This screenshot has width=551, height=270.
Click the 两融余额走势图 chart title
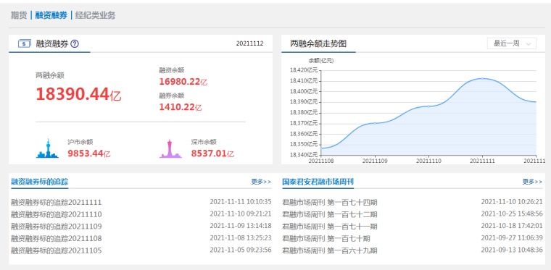tap(318, 43)
